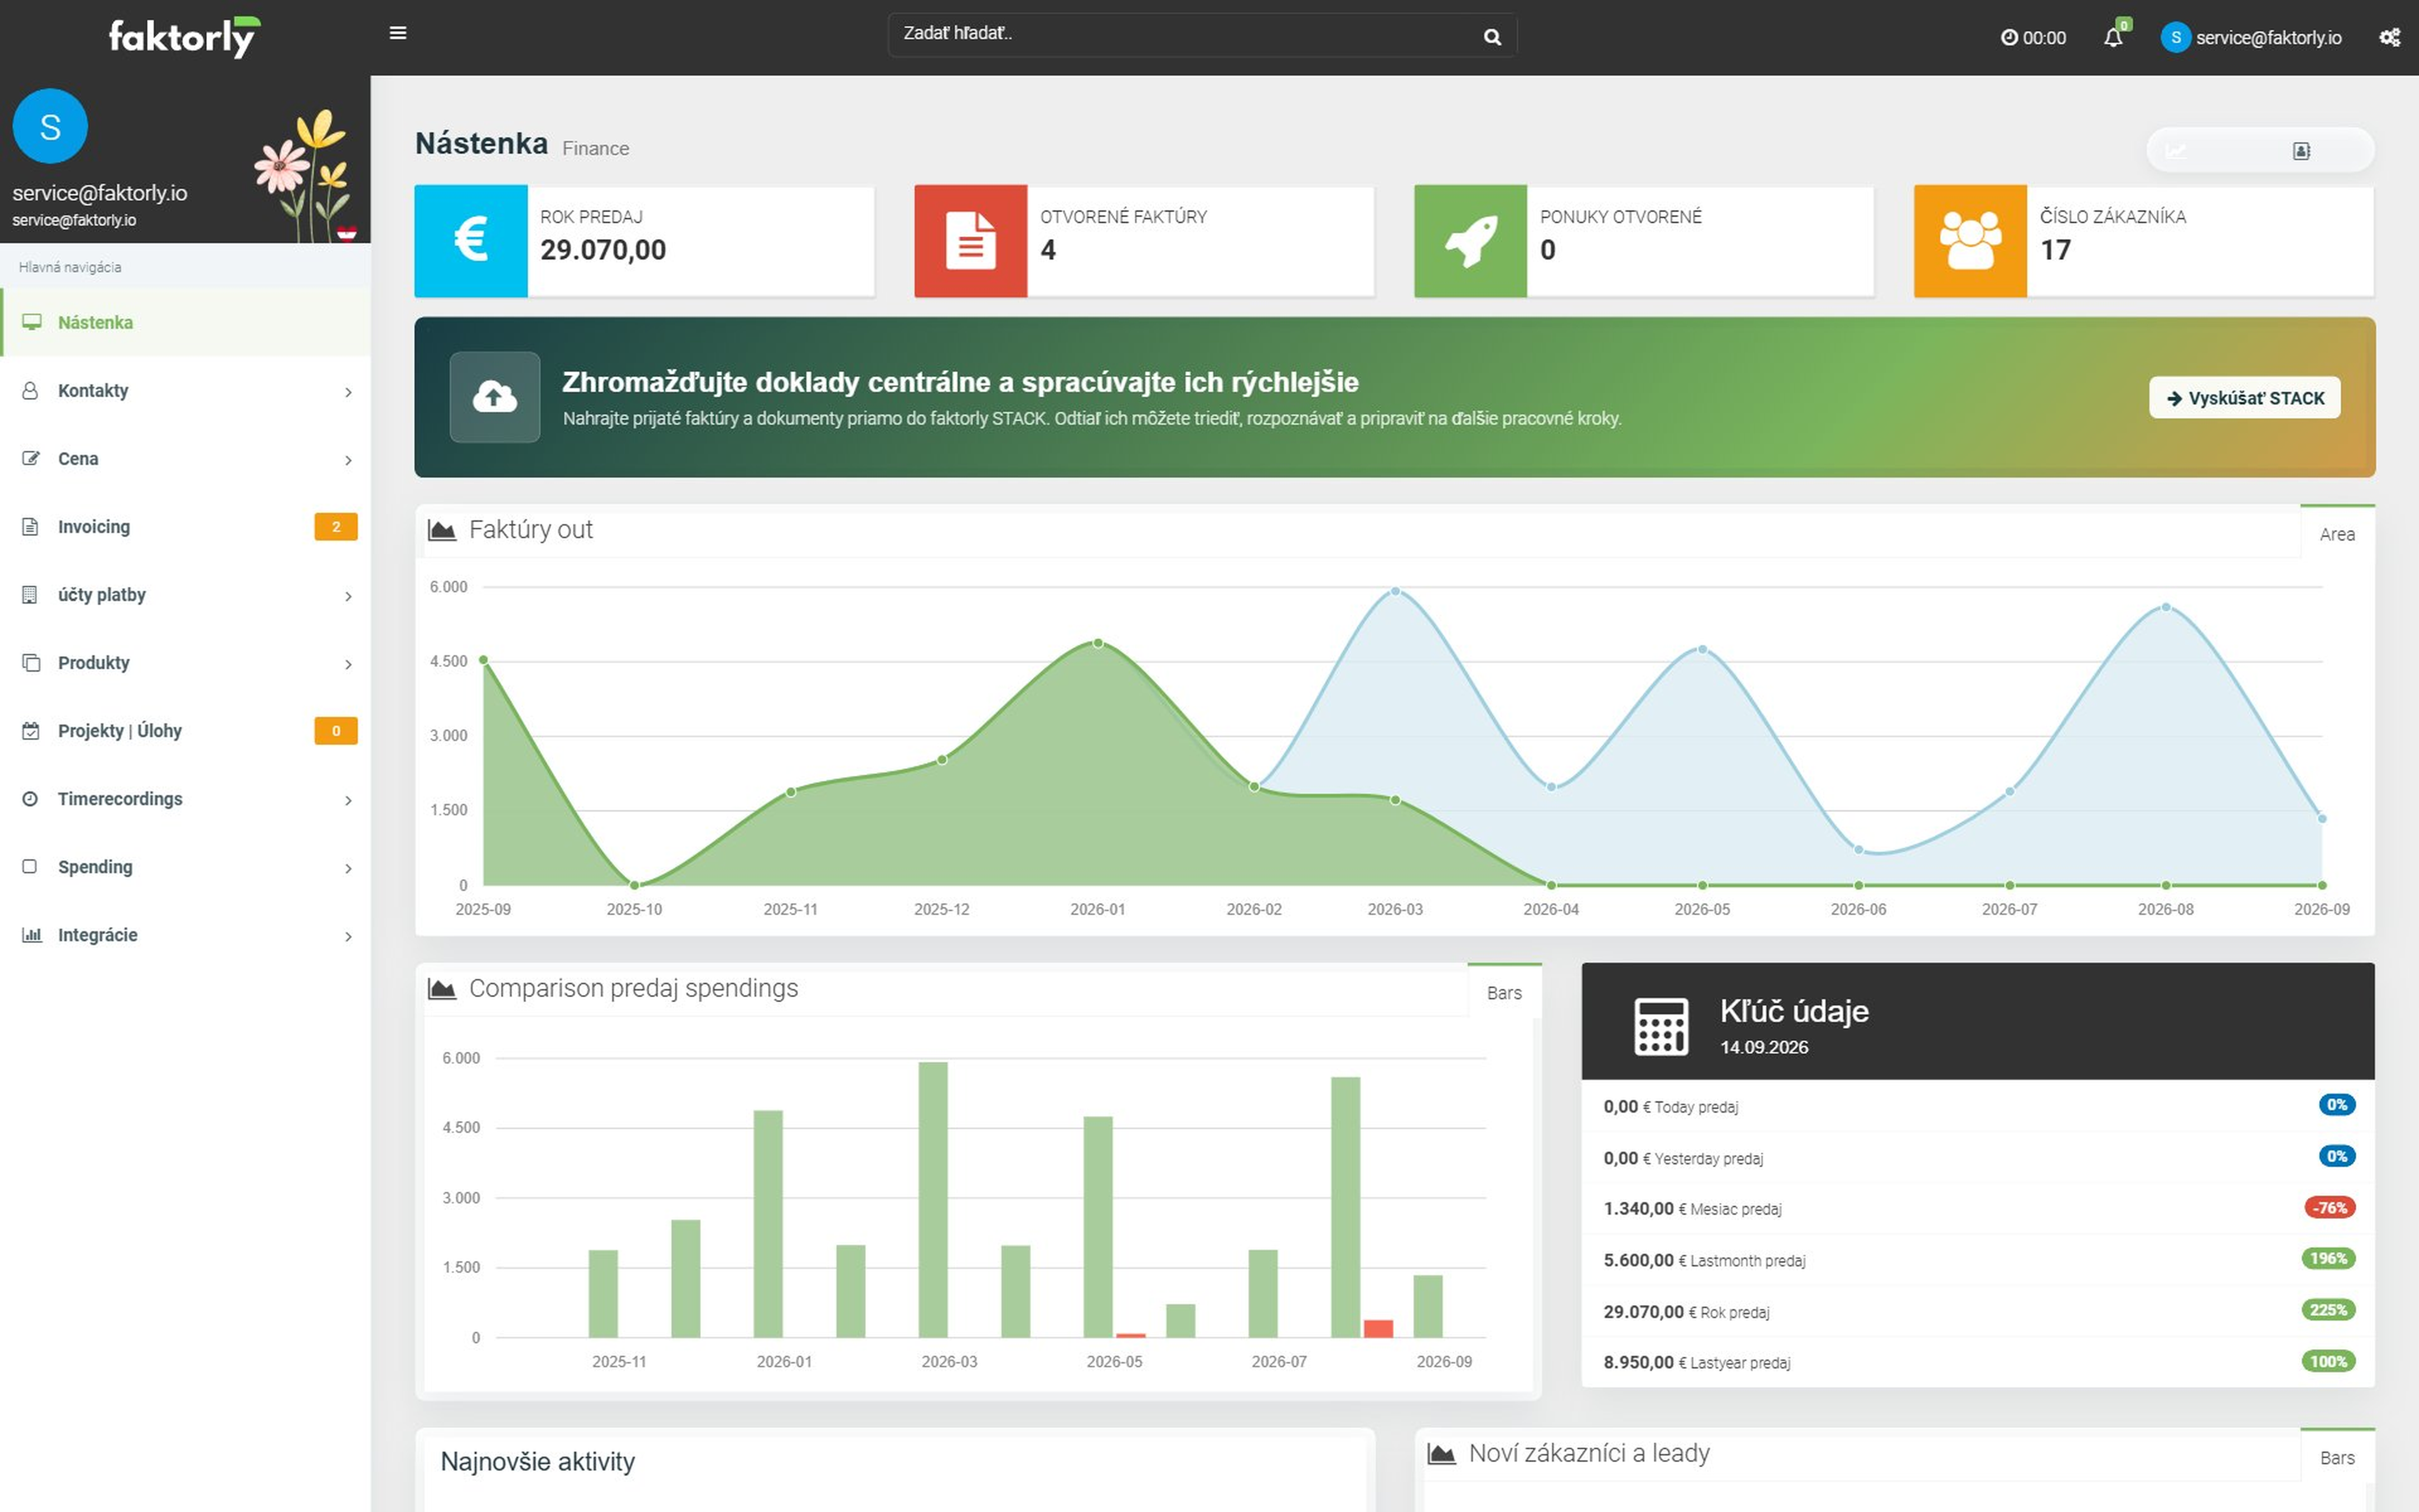Image resolution: width=2419 pixels, height=1512 pixels.
Task: Expand the Cena menu chevron
Action: (348, 460)
